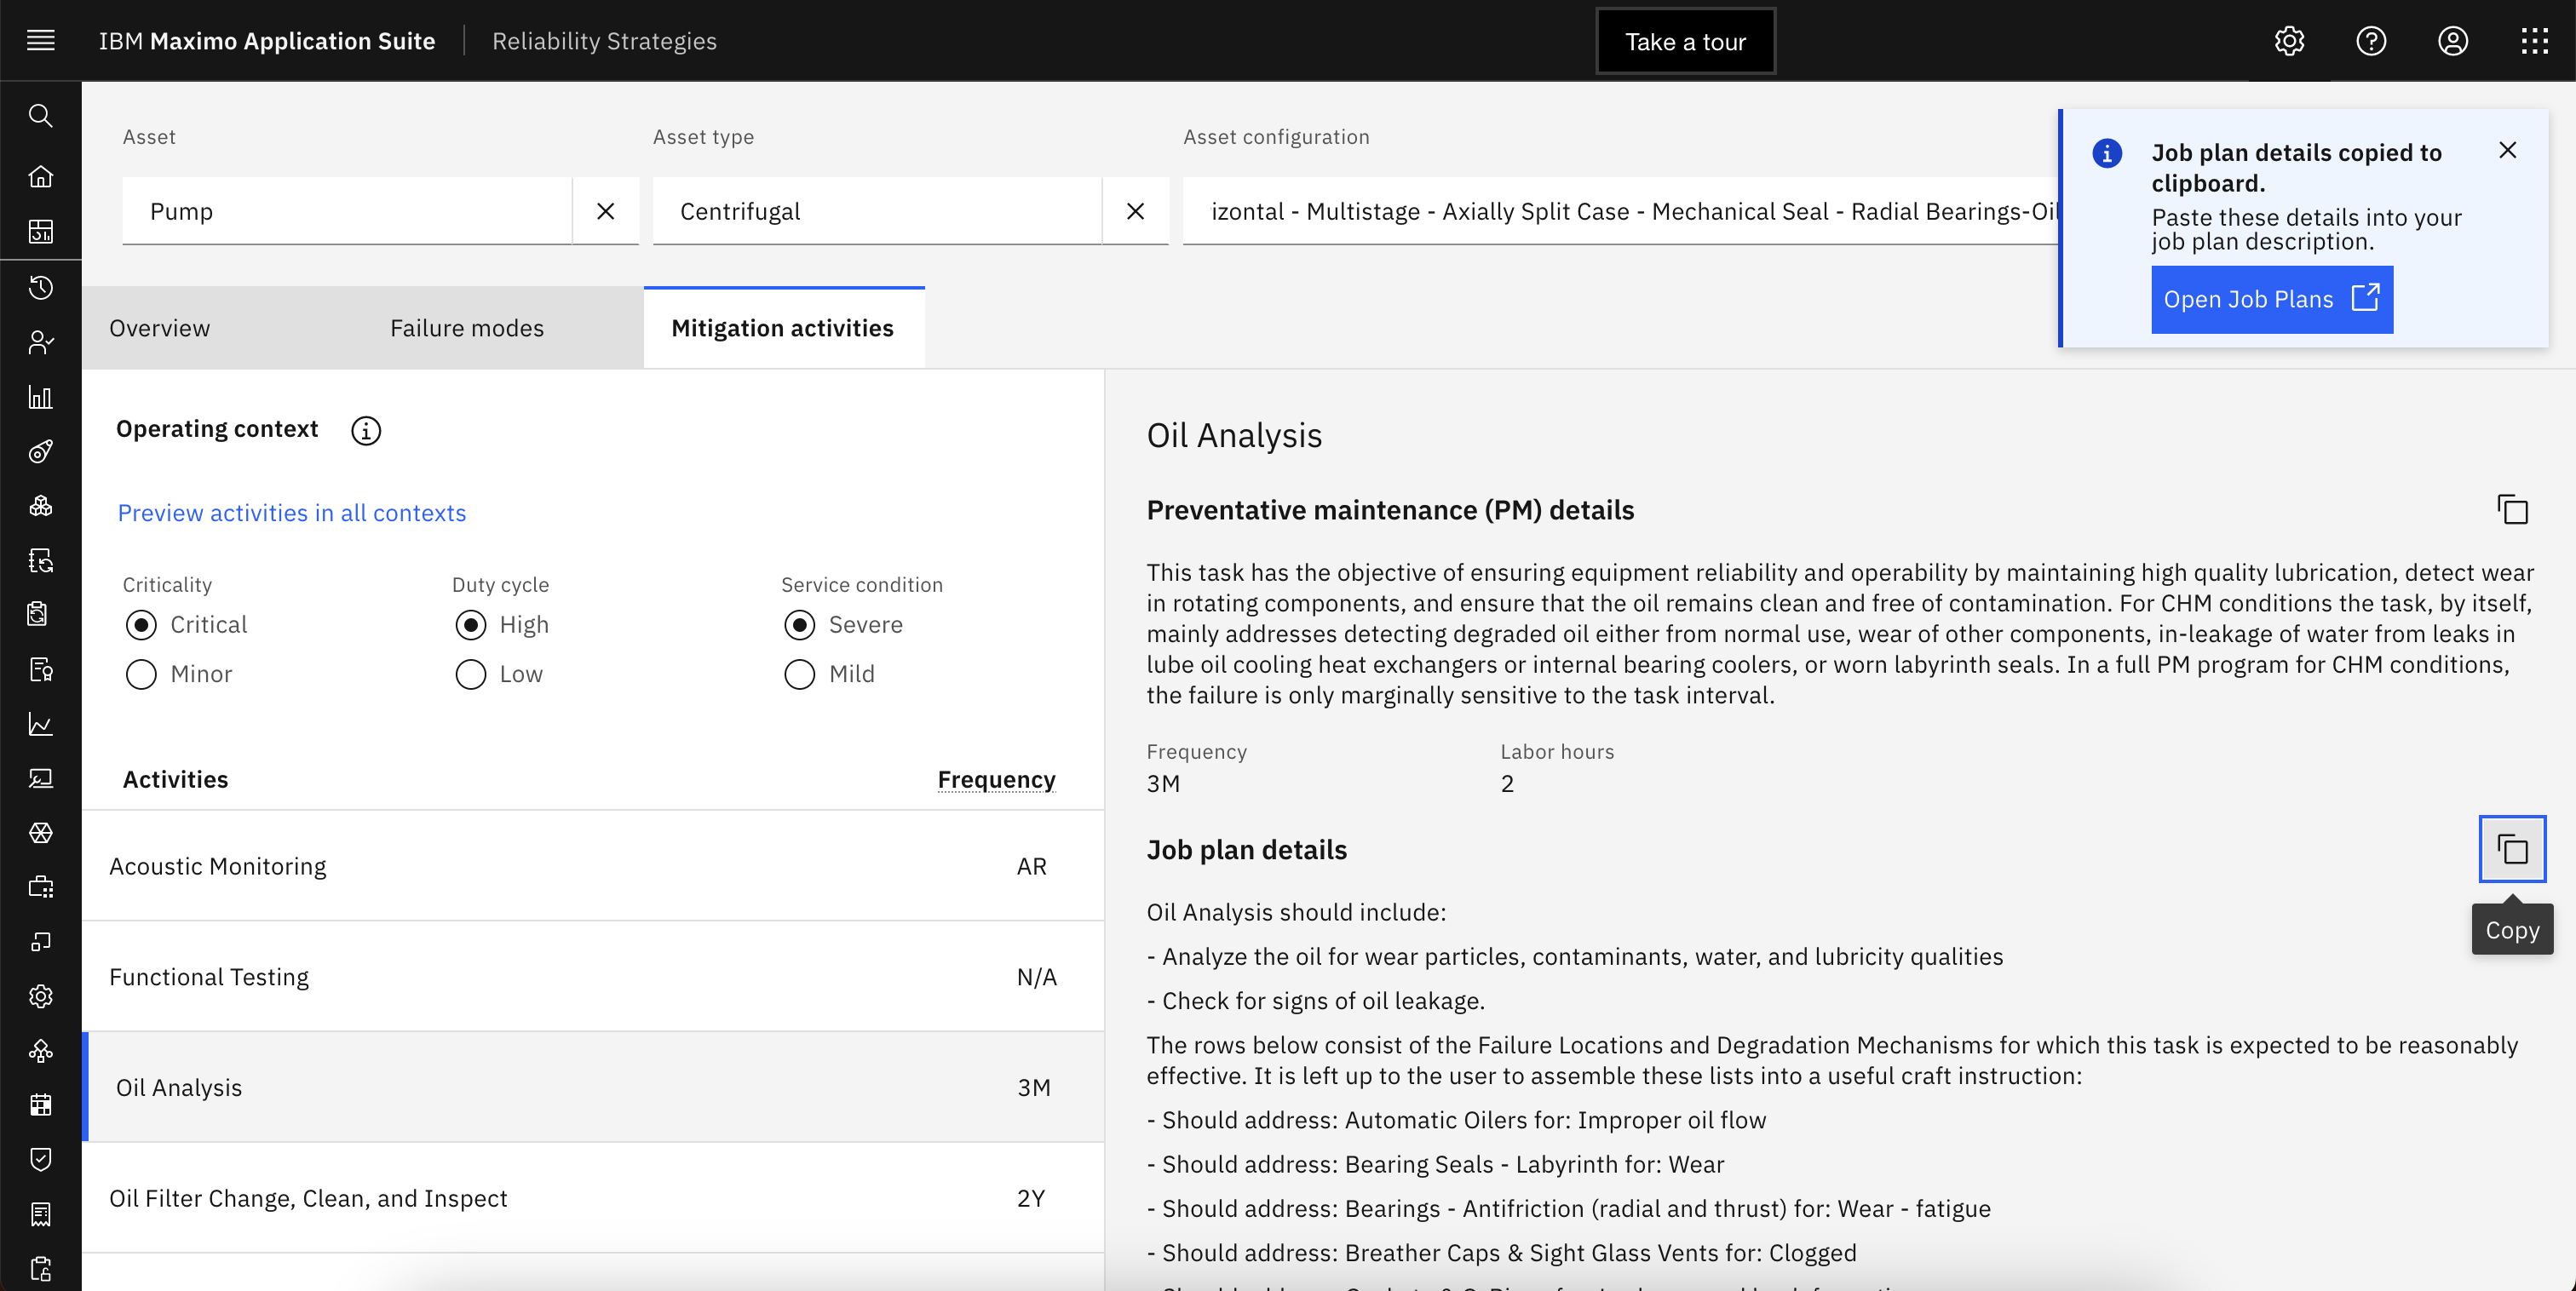Open the receipt sidebar icon
Image resolution: width=2576 pixels, height=1291 pixels.
coord(40,1215)
